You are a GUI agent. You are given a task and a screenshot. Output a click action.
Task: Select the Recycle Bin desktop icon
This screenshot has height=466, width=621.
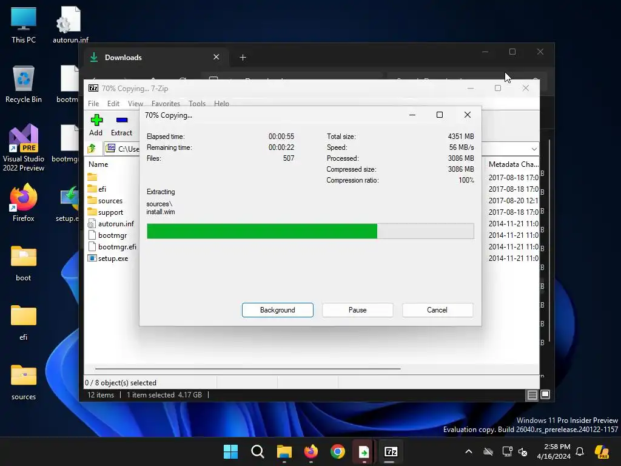[24, 84]
